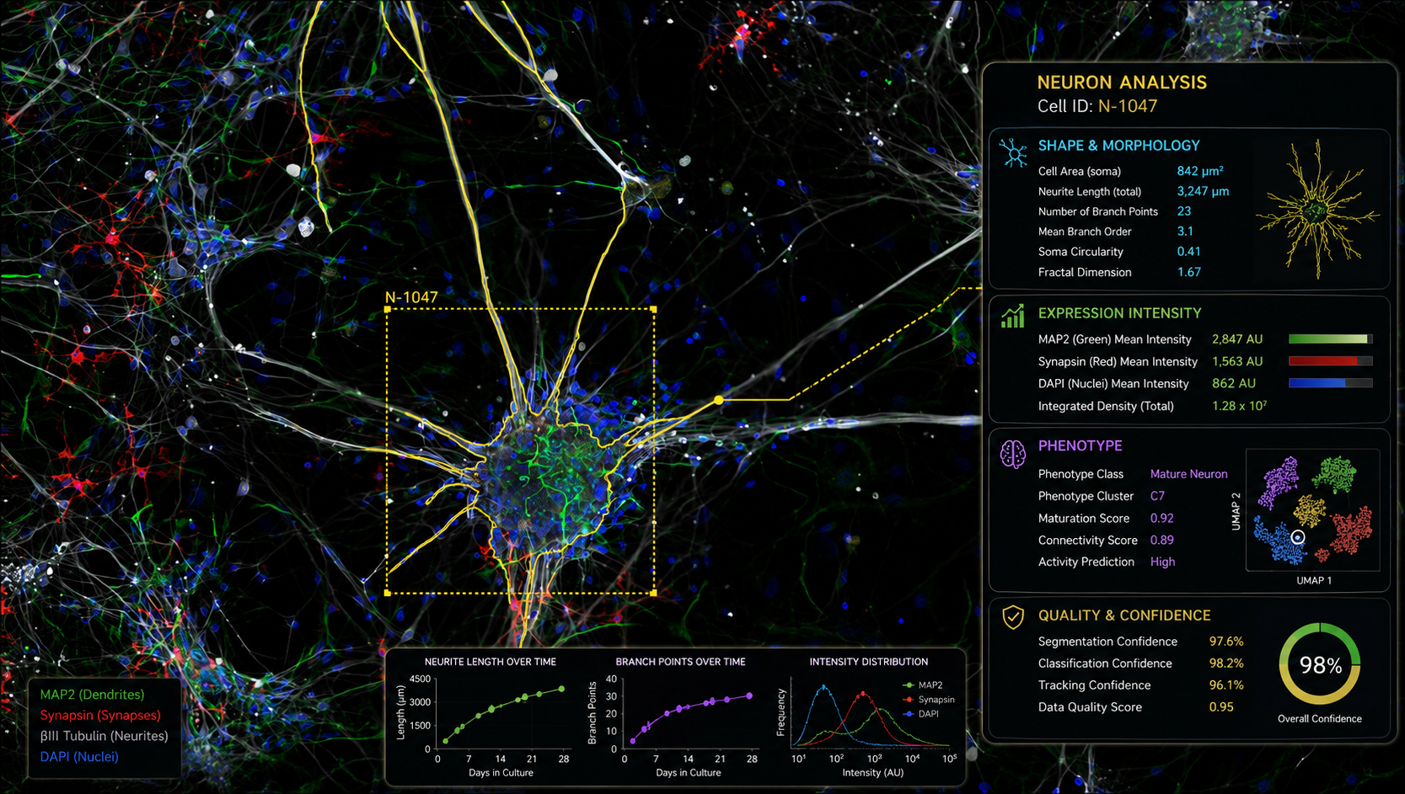The width and height of the screenshot is (1405, 794).
Task: Click the Tracking Confidence value 96.1%
Action: [1226, 685]
